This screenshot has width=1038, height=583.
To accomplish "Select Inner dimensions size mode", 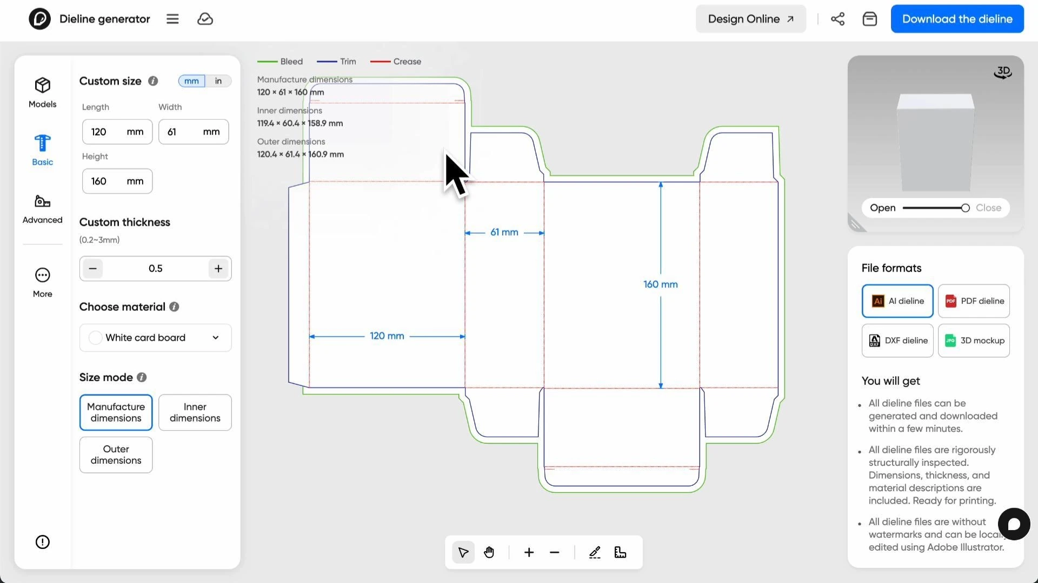I will tap(195, 412).
